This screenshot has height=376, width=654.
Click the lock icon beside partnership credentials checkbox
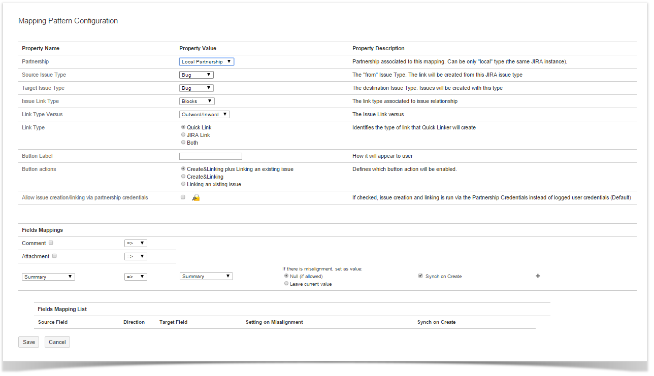point(196,198)
